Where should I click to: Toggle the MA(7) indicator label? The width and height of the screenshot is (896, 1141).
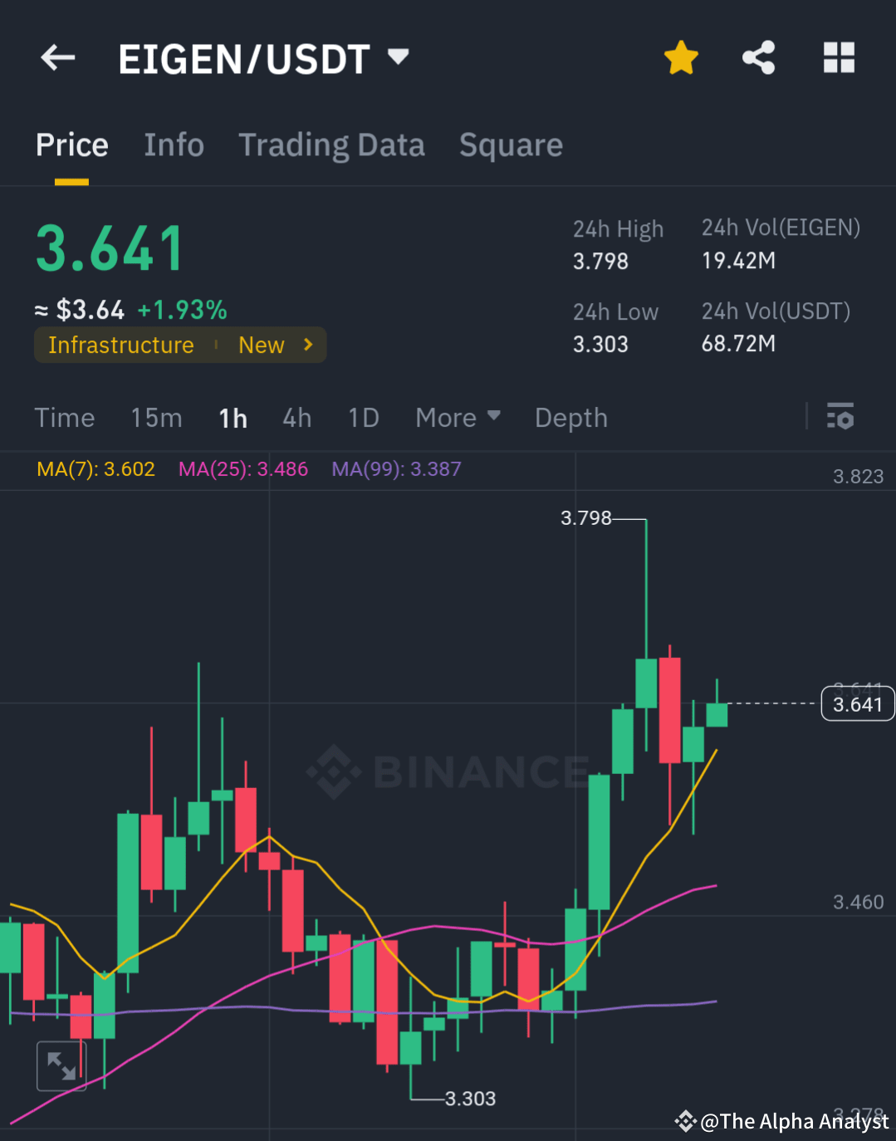[95, 469]
